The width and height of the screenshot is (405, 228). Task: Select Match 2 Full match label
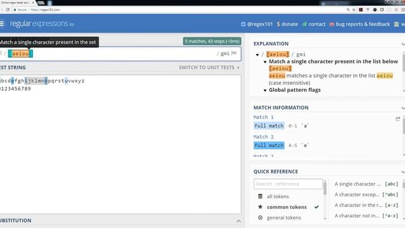click(269, 145)
